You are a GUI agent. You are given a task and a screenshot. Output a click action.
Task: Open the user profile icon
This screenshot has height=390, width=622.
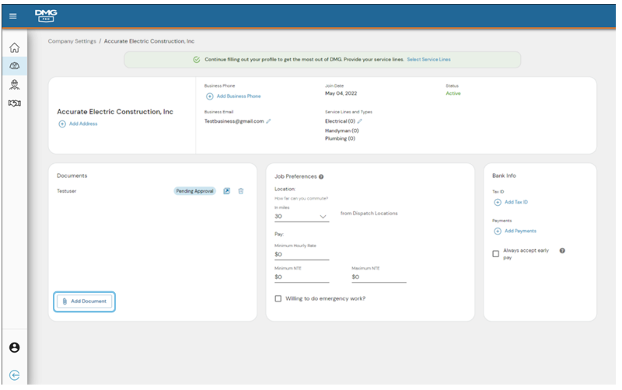pyautogui.click(x=14, y=347)
